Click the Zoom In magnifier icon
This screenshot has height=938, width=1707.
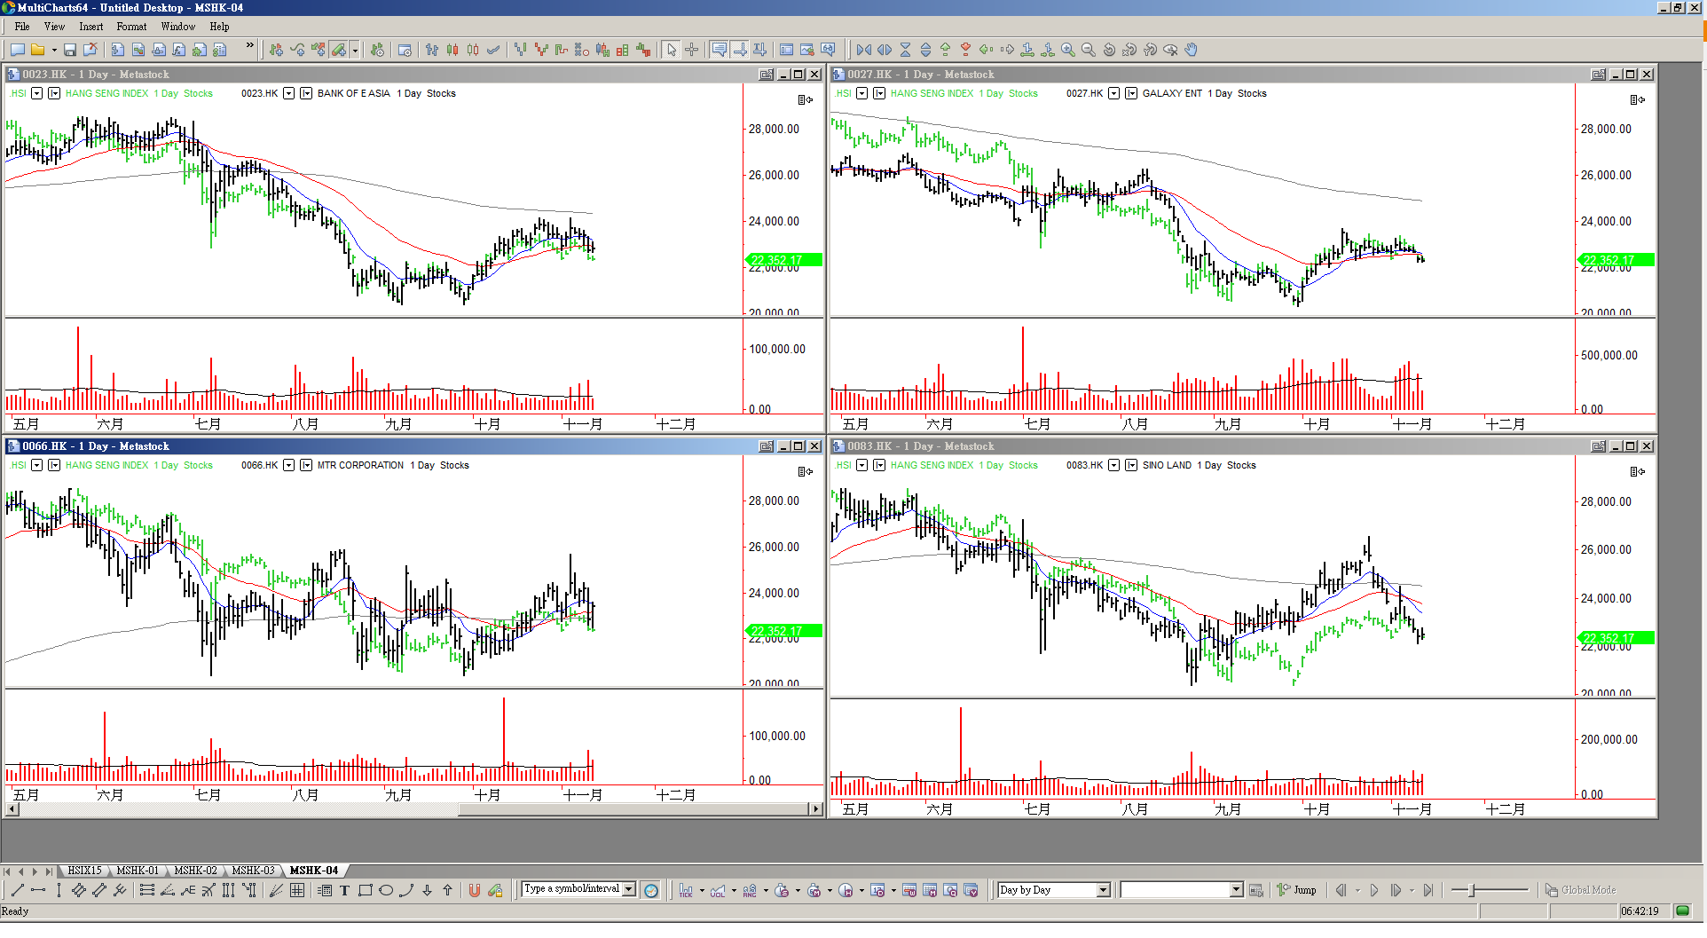[x=1068, y=50]
